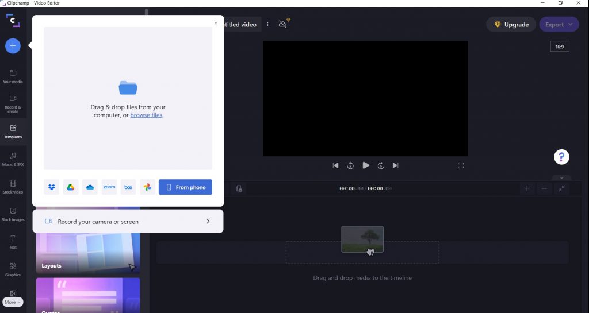Import media from OneDrive
Image resolution: width=589 pixels, height=313 pixels.
[90, 187]
